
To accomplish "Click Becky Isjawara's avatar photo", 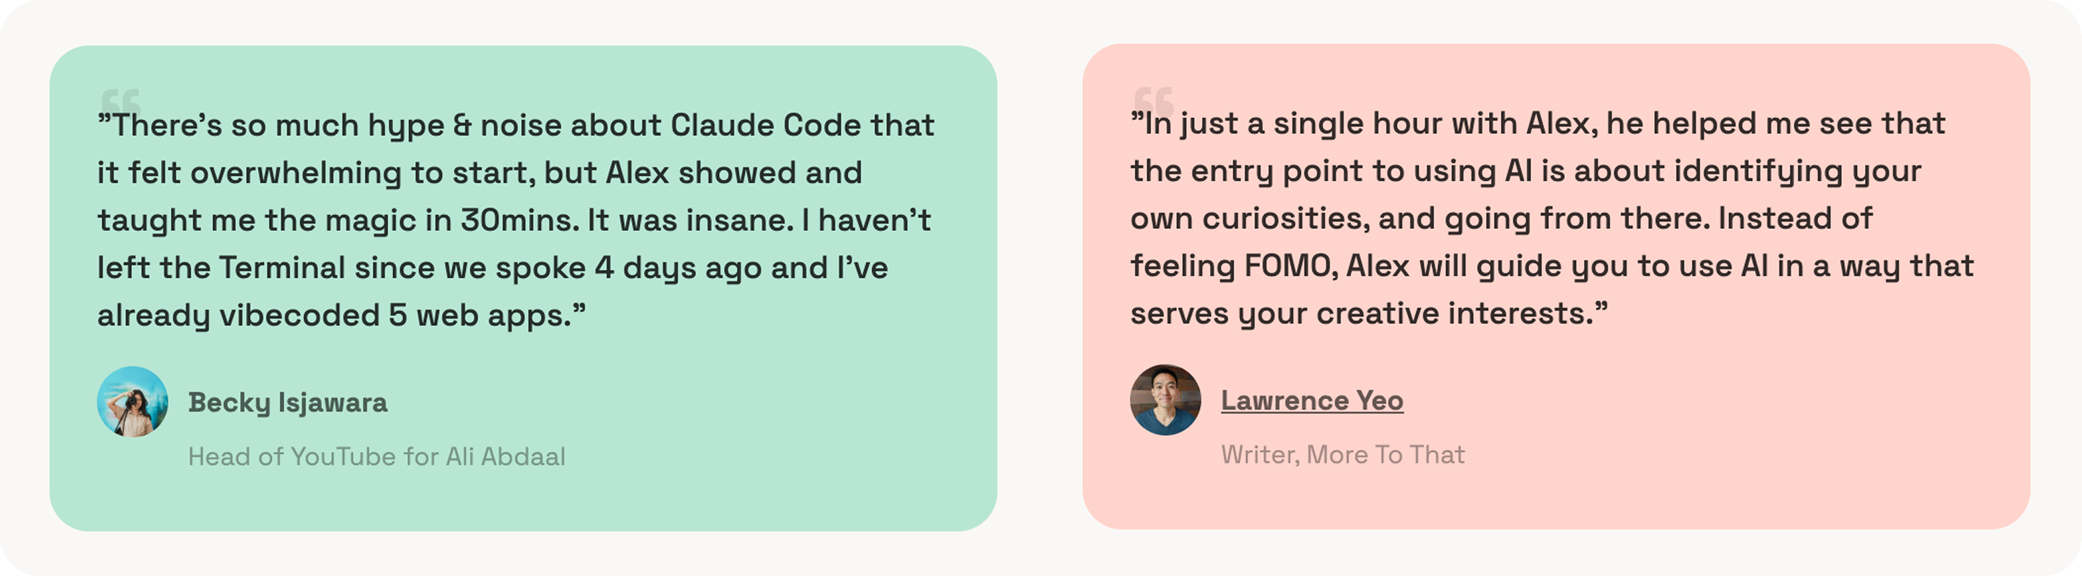I will pos(133,402).
